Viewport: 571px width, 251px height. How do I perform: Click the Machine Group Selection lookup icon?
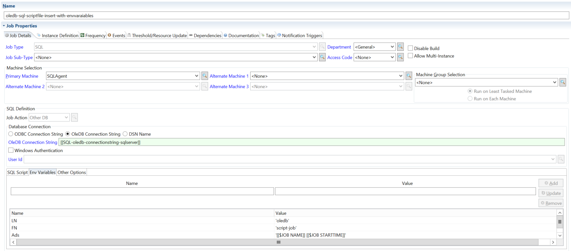pyautogui.click(x=563, y=82)
